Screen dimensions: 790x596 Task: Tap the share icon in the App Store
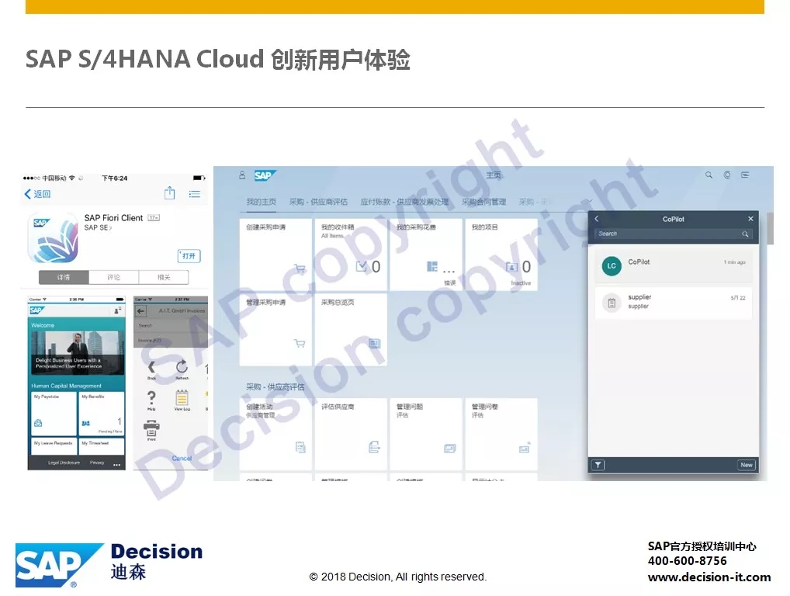click(x=170, y=193)
